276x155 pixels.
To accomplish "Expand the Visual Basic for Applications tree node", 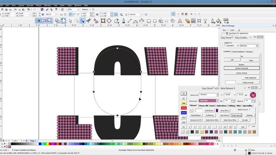I will click(224, 34).
